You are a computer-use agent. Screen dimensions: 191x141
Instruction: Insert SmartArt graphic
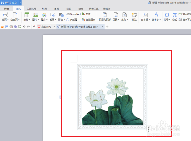click(x=74, y=14)
